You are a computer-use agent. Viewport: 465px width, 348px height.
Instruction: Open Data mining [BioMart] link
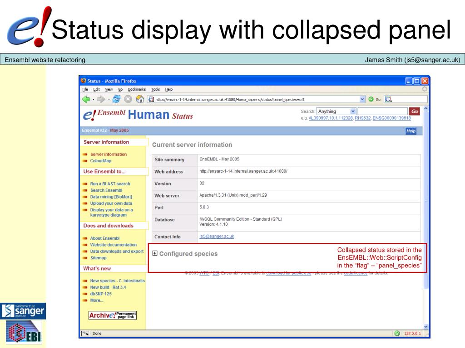[111, 197]
